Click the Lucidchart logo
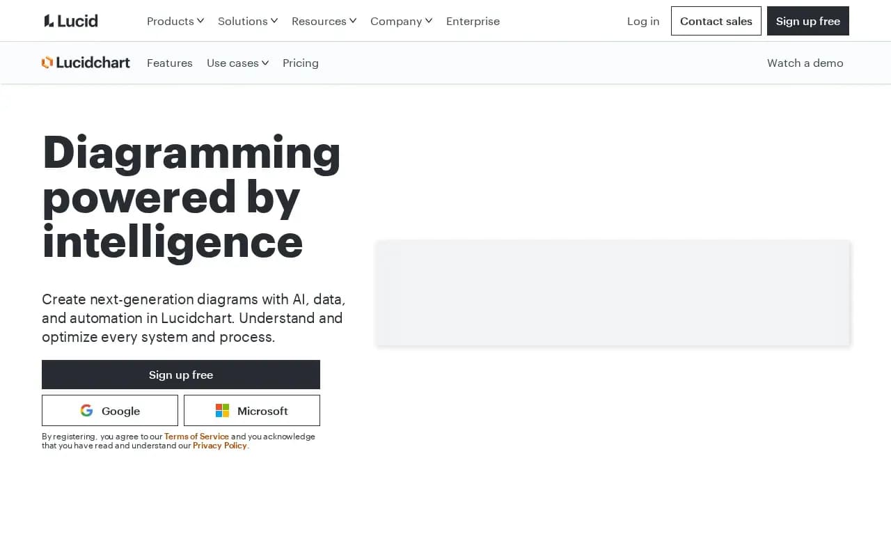Image resolution: width=891 pixels, height=557 pixels. click(86, 63)
